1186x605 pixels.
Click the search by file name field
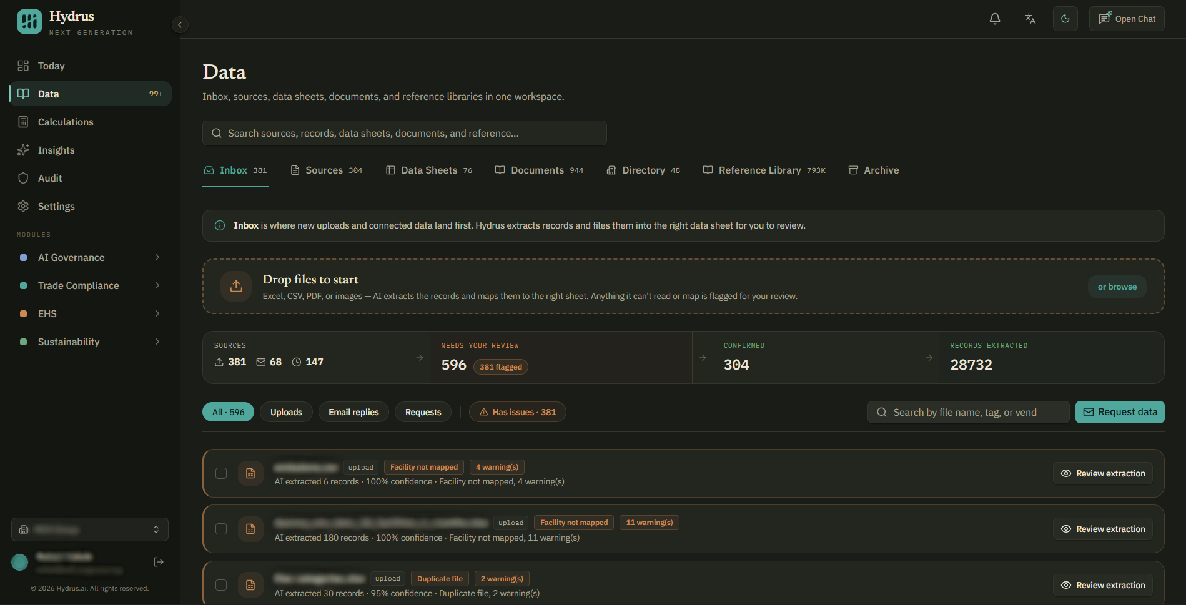(x=968, y=412)
